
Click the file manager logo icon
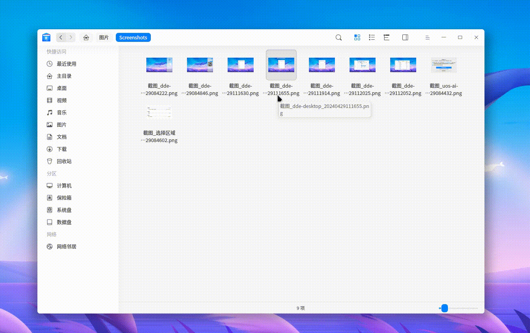pyautogui.click(x=46, y=37)
